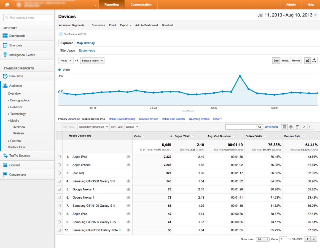Open the Shortcuts sidebar icon
The height and width of the screenshot is (248, 320).
tap(5, 45)
